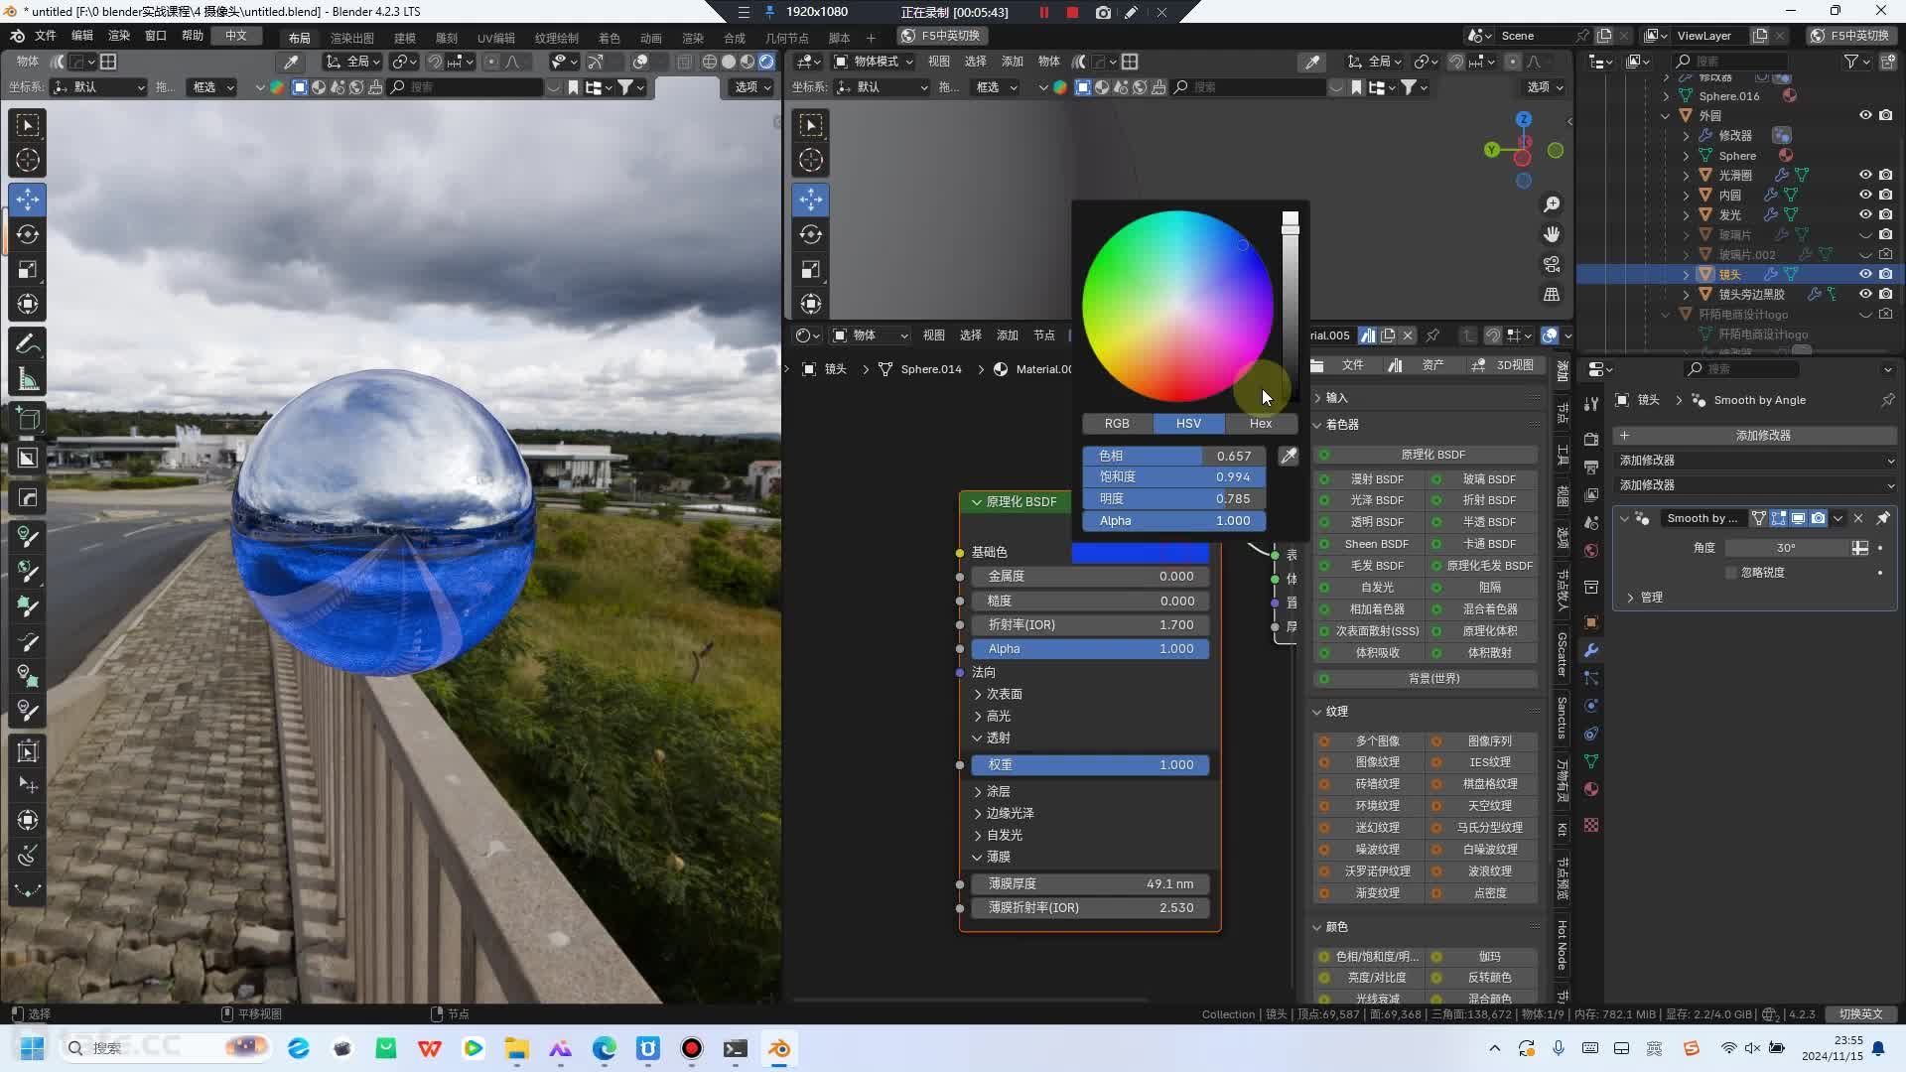Toggle camera view icon in right viewport

click(x=1552, y=265)
